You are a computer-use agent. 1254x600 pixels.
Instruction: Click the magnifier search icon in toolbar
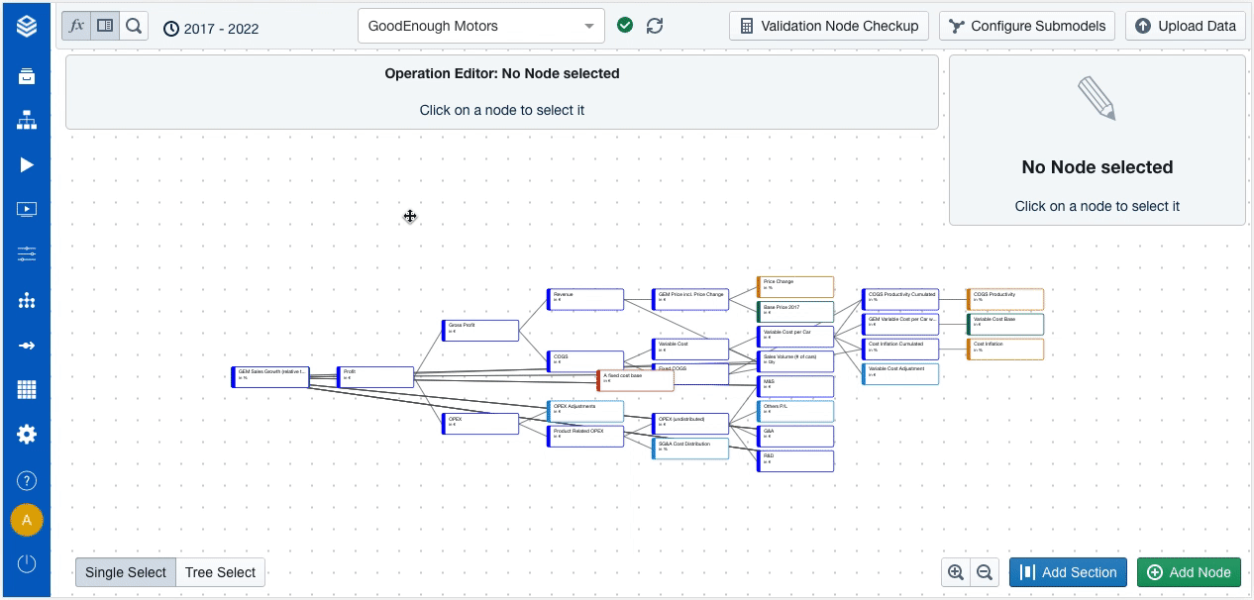pyautogui.click(x=135, y=26)
